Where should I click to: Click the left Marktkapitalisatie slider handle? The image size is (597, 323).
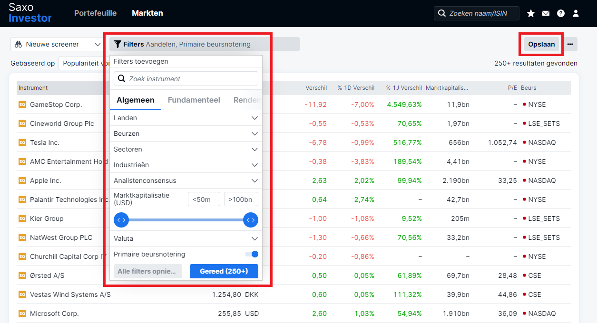click(121, 220)
